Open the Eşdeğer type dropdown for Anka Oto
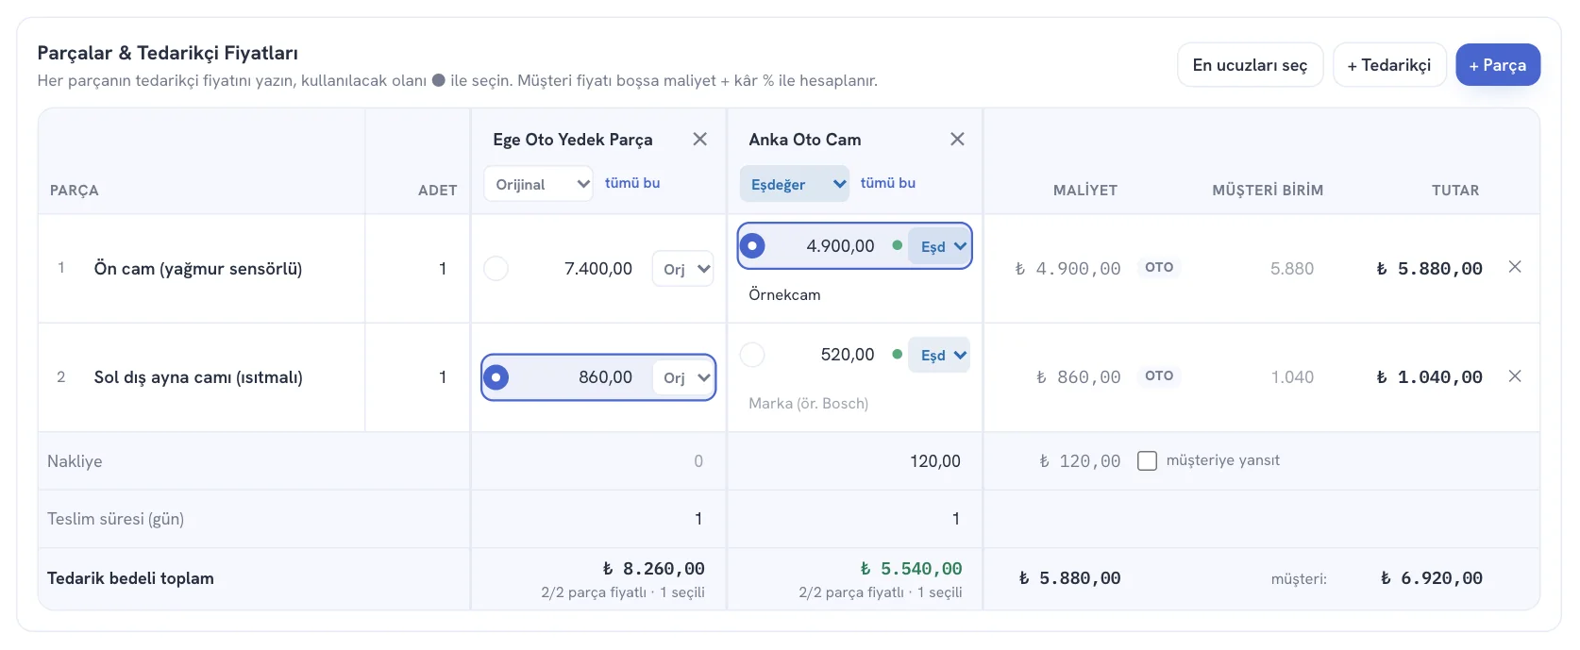This screenshot has width=1580, height=650. 795,184
